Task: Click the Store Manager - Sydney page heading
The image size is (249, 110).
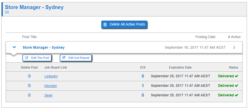Action: coord(34,7)
